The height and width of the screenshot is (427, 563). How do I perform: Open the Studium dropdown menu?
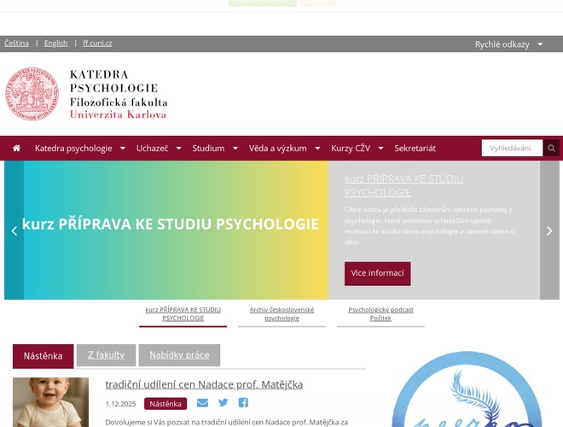click(214, 149)
